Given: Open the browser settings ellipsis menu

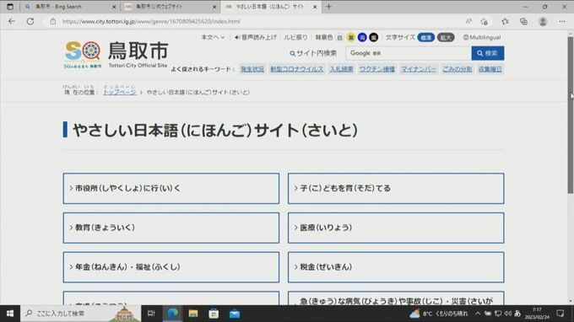Looking at the screenshot, I should 562,22.
